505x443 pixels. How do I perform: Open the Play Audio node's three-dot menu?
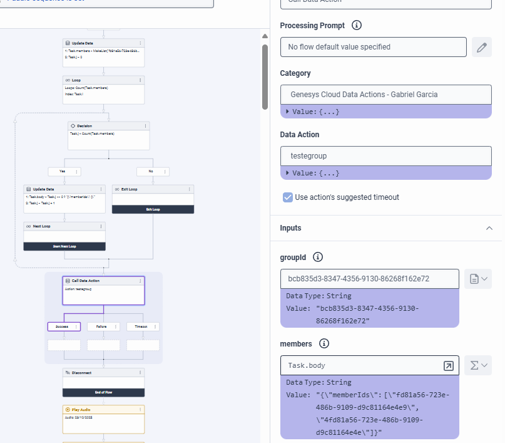point(140,409)
